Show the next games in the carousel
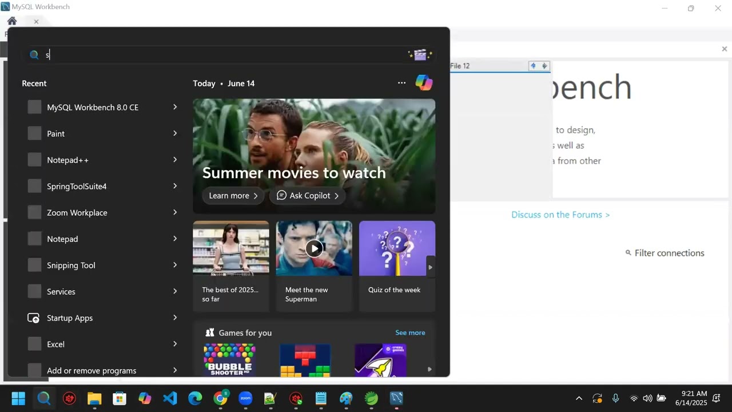This screenshot has height=412, width=732. click(x=429, y=369)
